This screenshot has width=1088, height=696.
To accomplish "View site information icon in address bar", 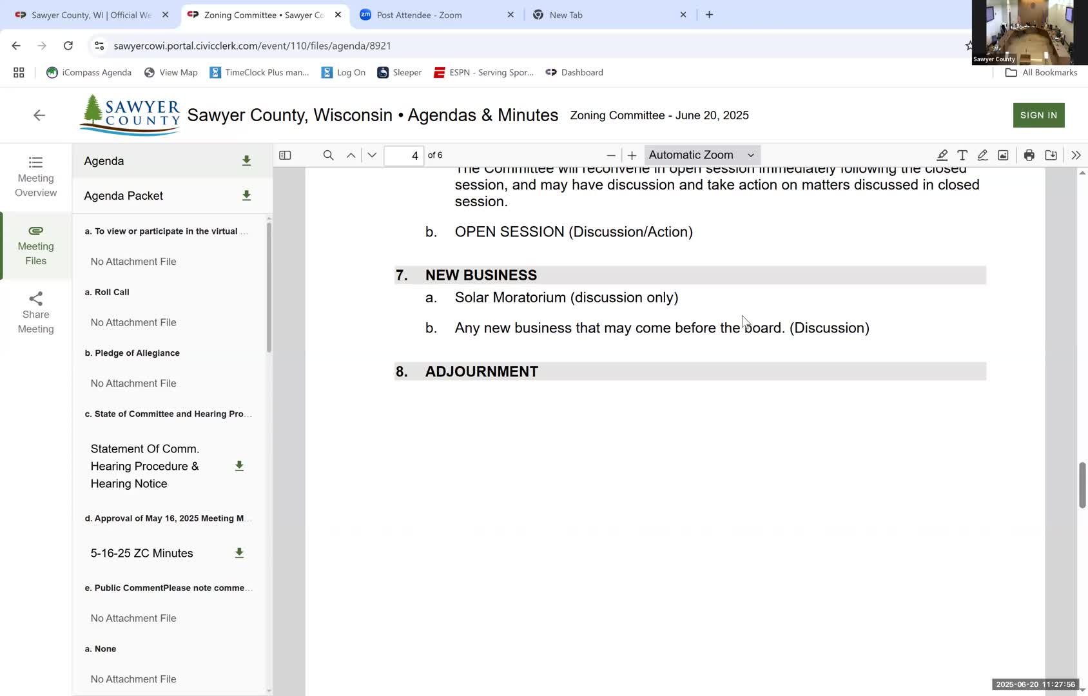I will coord(99,46).
